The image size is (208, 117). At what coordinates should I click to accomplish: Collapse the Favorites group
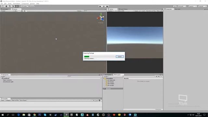[x=104, y=79]
